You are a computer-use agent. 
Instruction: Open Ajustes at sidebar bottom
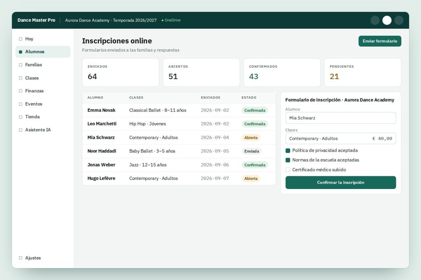43,258
